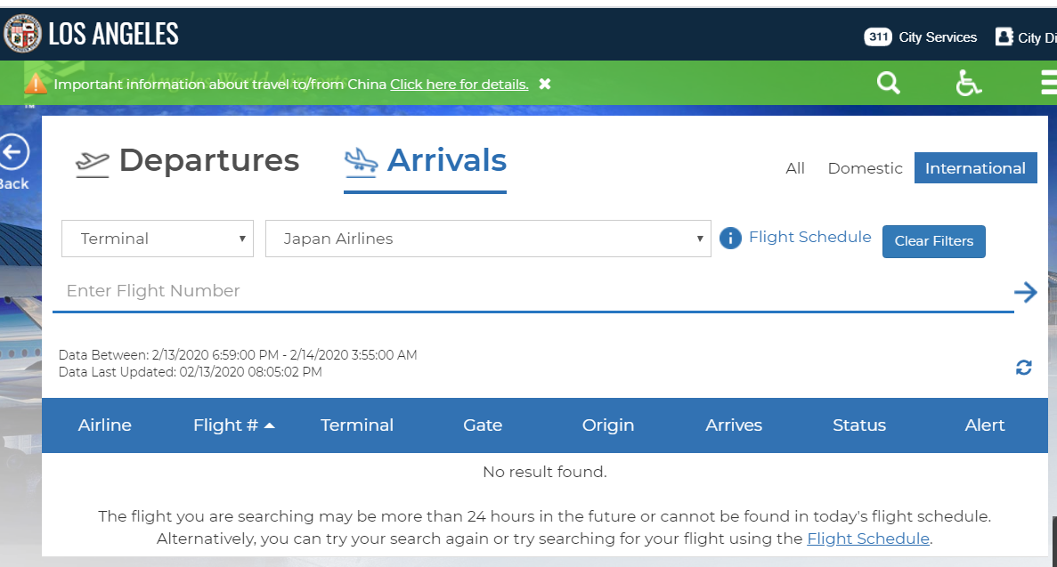Click the refresh data icon

[1024, 368]
